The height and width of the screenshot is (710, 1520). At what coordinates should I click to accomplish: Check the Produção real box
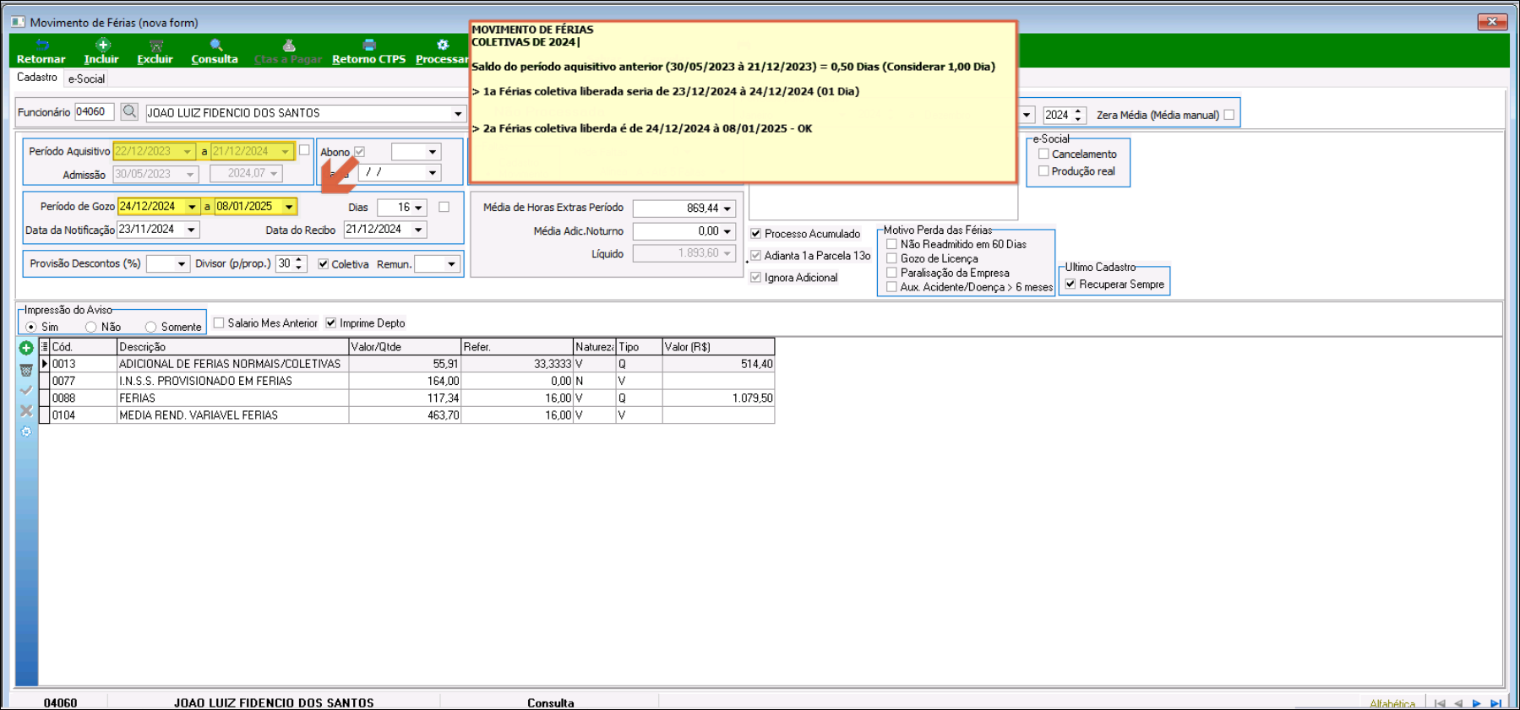[1043, 171]
